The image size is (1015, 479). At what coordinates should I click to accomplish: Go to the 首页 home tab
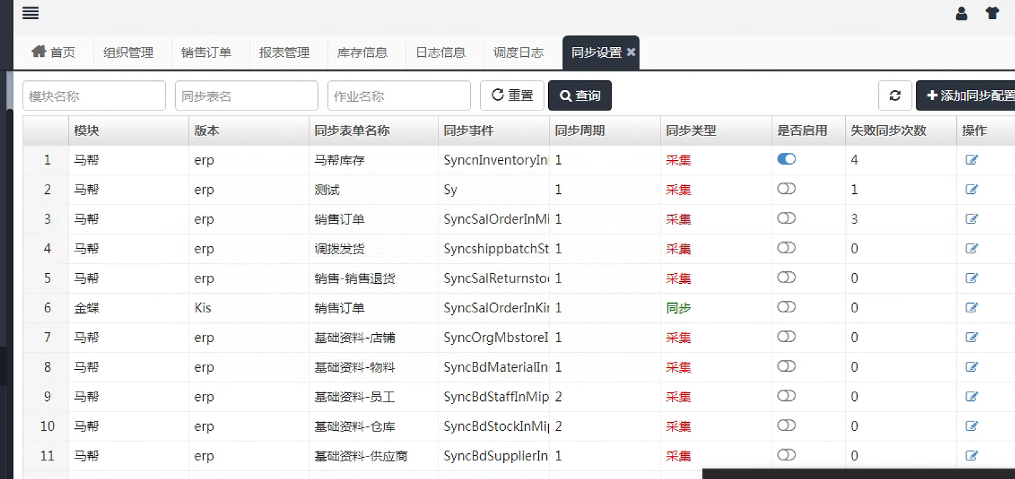point(54,52)
